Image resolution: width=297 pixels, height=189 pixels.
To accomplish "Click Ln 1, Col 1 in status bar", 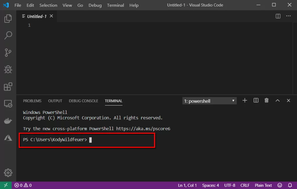I will (x=187, y=185).
